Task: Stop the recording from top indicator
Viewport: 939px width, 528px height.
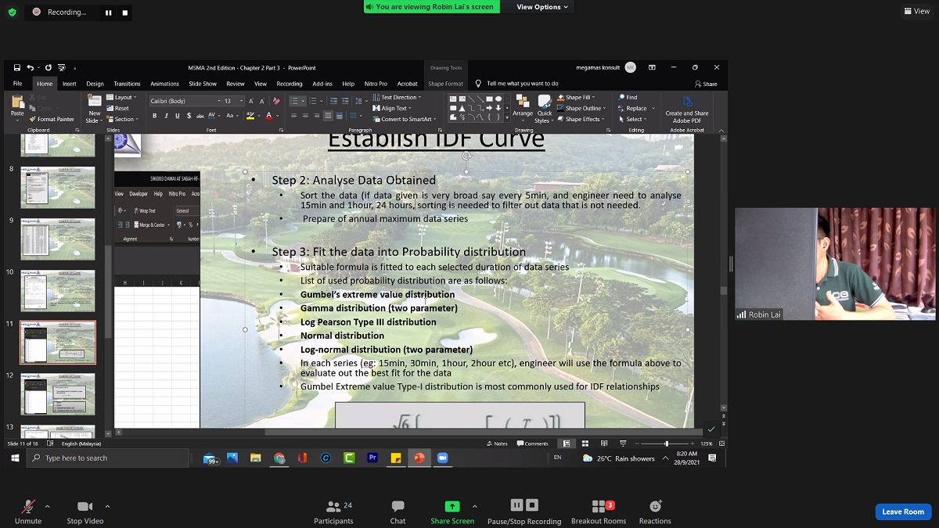Action: [125, 13]
